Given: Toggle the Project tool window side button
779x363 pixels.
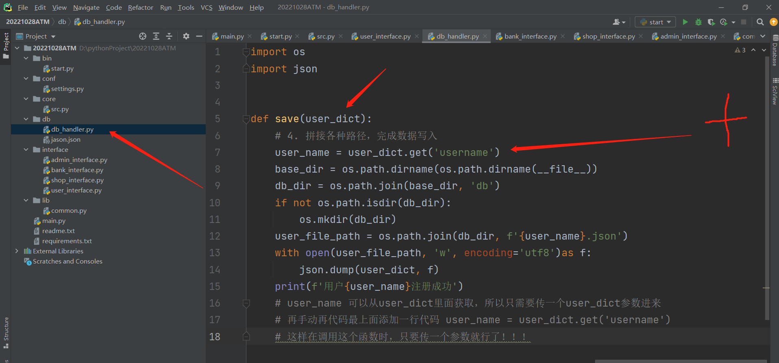Looking at the screenshot, I should (6, 45).
